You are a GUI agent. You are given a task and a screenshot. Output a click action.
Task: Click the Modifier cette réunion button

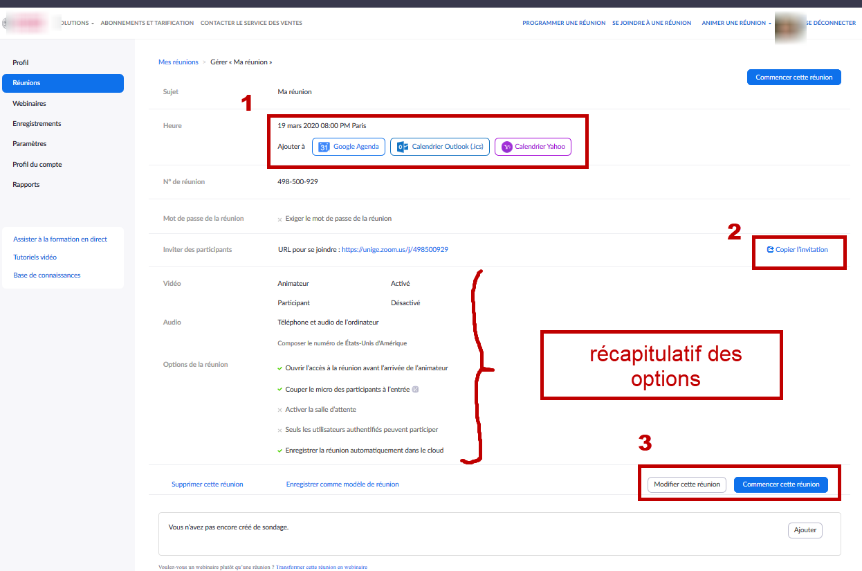(687, 484)
